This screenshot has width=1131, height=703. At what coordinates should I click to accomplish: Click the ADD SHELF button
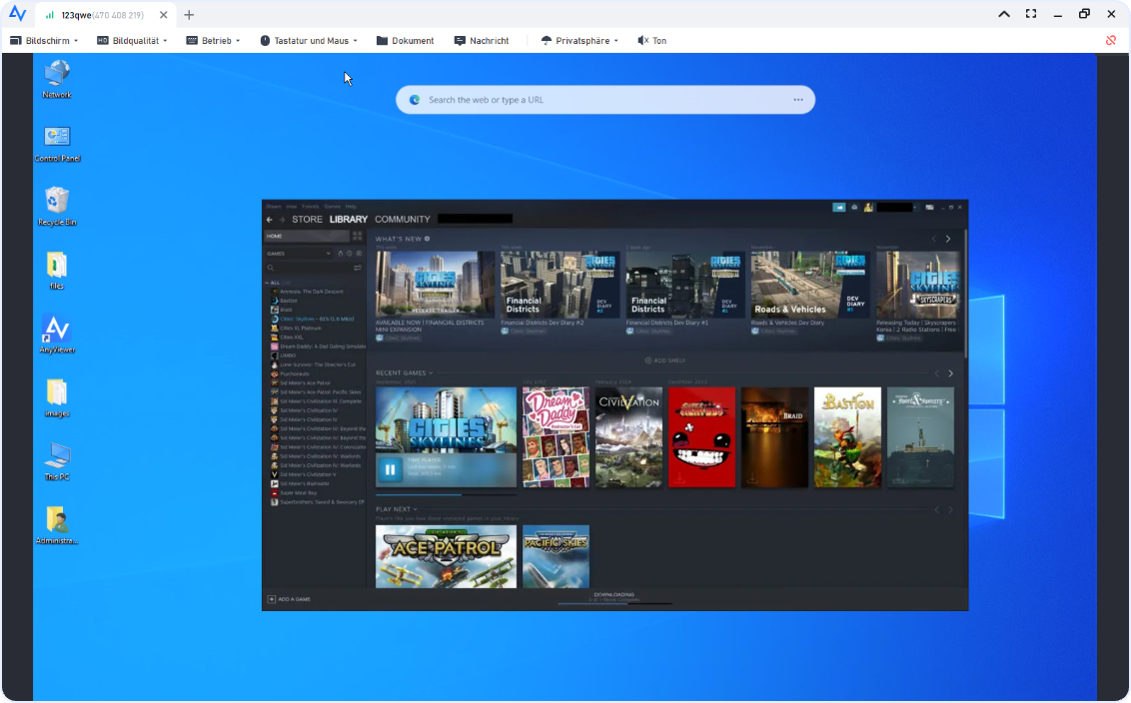[665, 360]
